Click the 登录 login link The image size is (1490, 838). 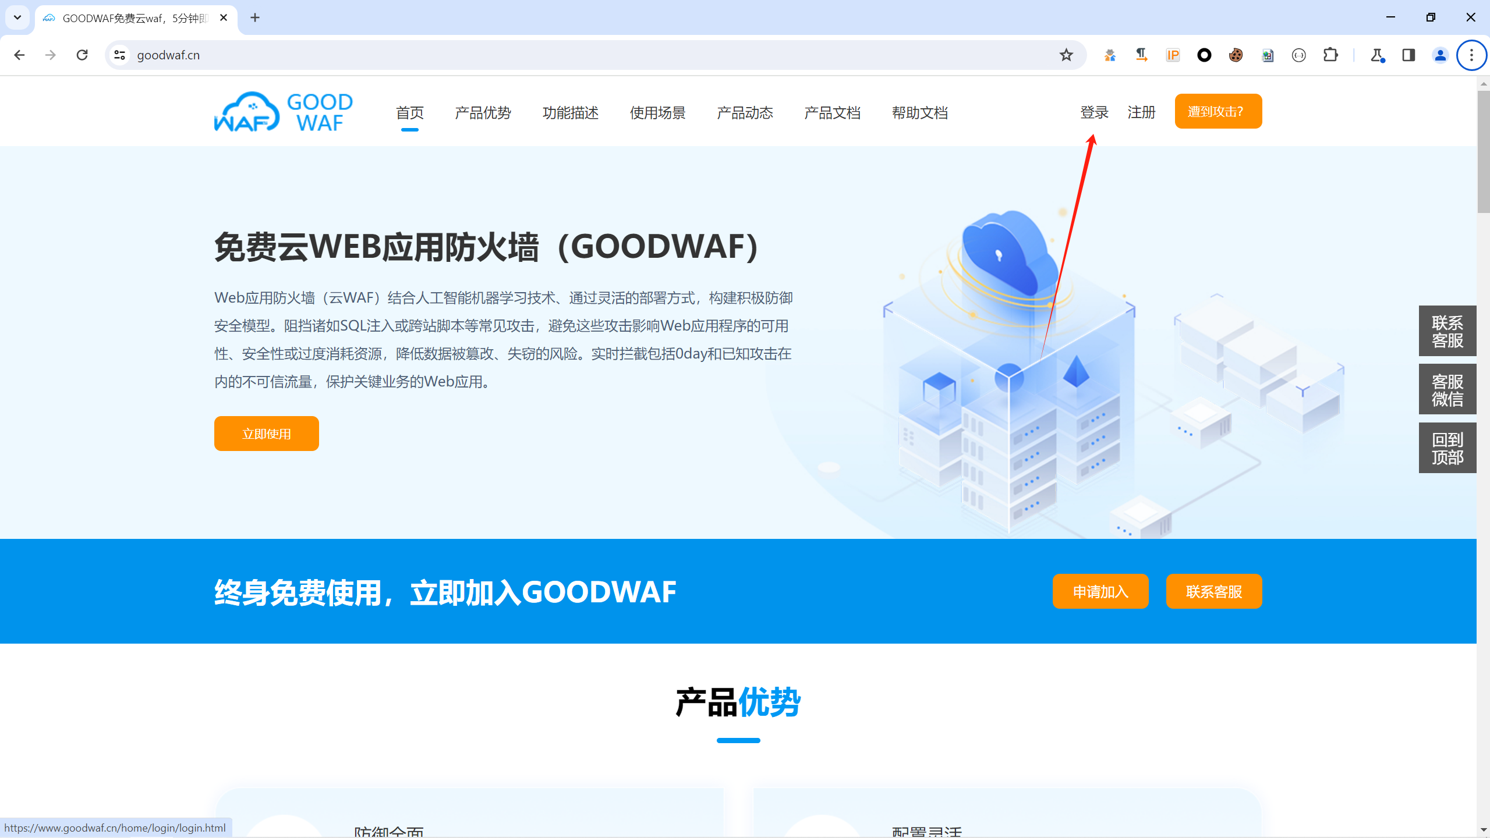click(x=1094, y=112)
